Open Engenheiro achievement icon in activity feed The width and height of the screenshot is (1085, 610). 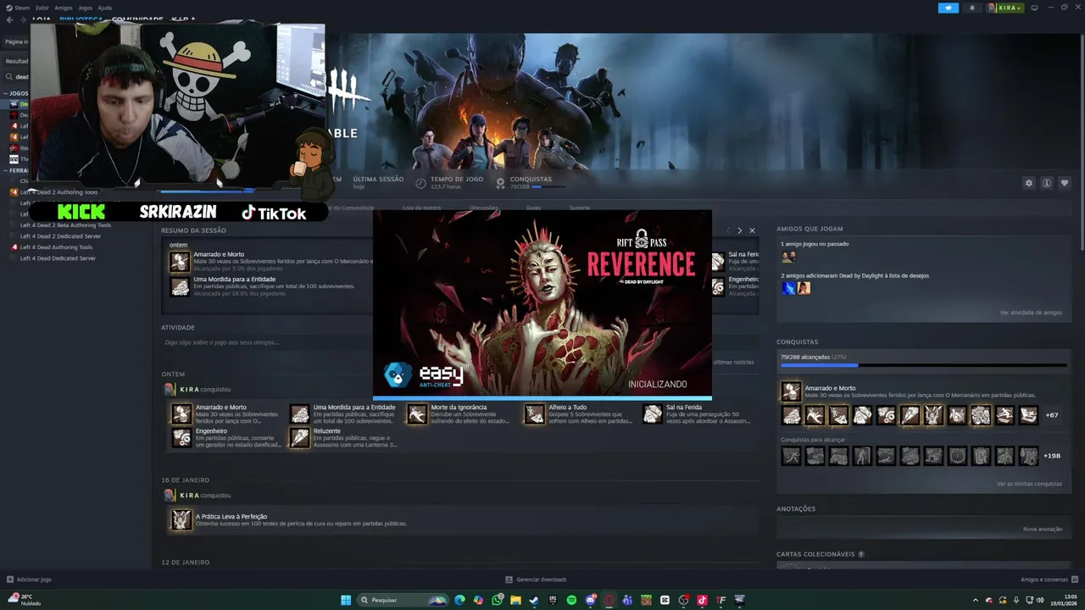pos(181,437)
